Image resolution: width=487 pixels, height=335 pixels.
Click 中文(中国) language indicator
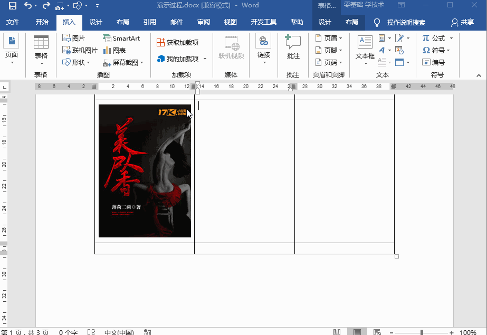point(119,332)
